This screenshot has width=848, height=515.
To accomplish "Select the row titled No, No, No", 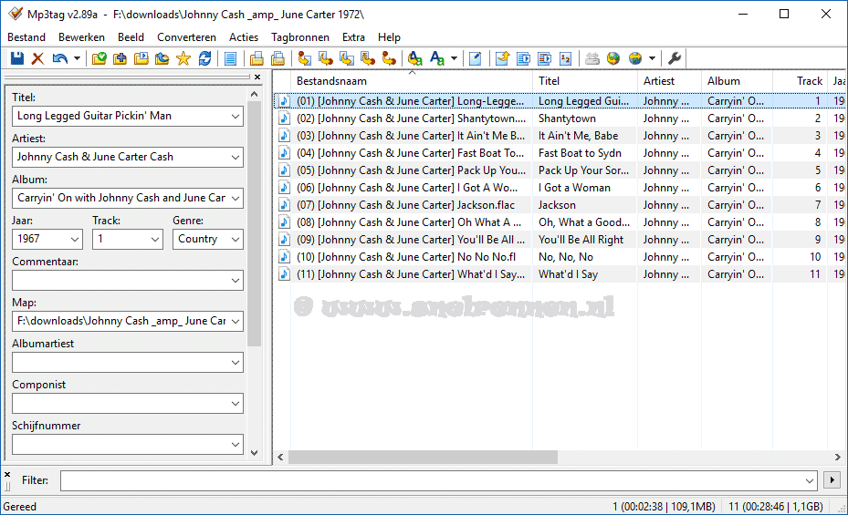I will pos(560,256).
